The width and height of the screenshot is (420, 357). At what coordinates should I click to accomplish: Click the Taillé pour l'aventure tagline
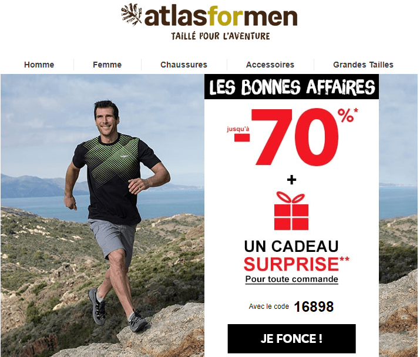point(220,36)
